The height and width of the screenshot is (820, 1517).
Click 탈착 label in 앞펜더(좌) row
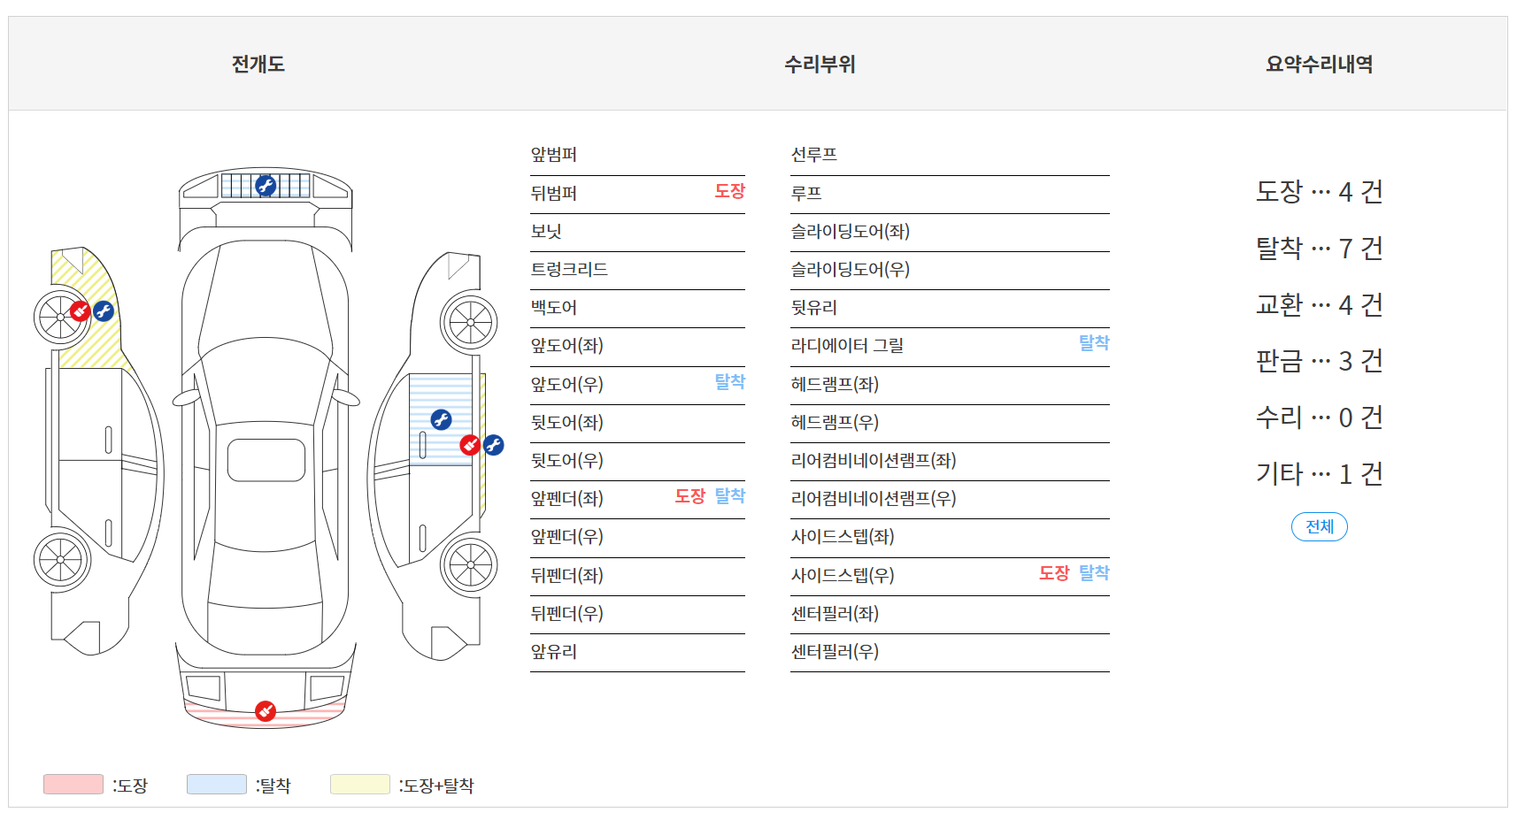(729, 496)
